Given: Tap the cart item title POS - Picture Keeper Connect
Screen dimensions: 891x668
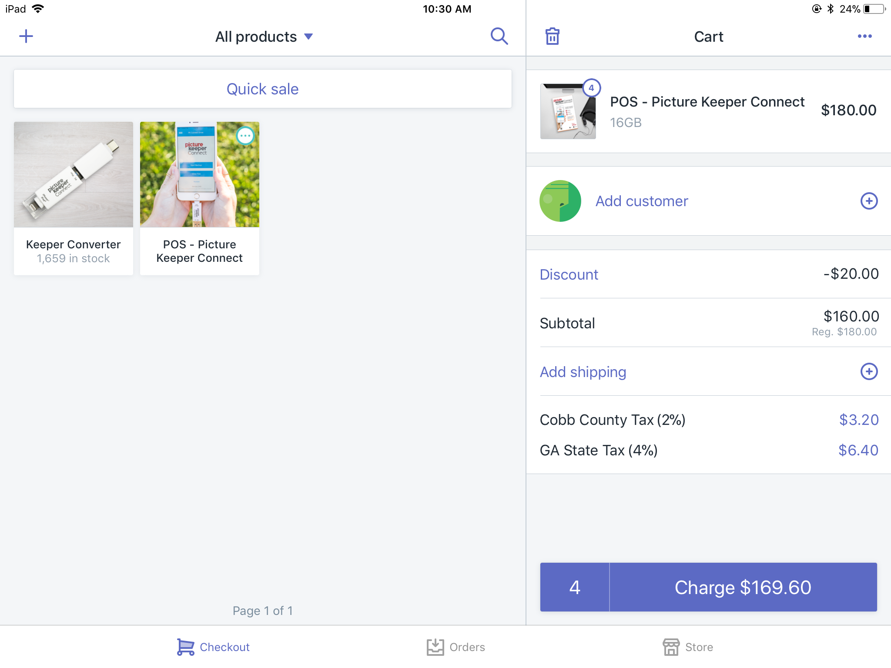Looking at the screenshot, I should point(707,101).
